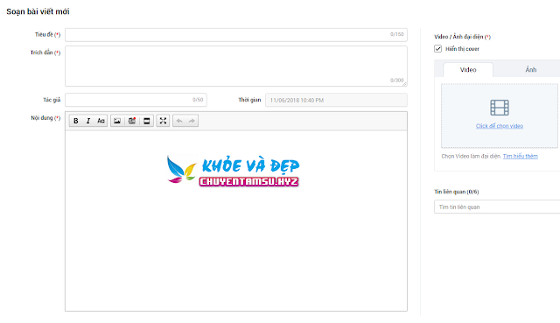Redo the last edit
This screenshot has height=323, width=560.
[192, 121]
